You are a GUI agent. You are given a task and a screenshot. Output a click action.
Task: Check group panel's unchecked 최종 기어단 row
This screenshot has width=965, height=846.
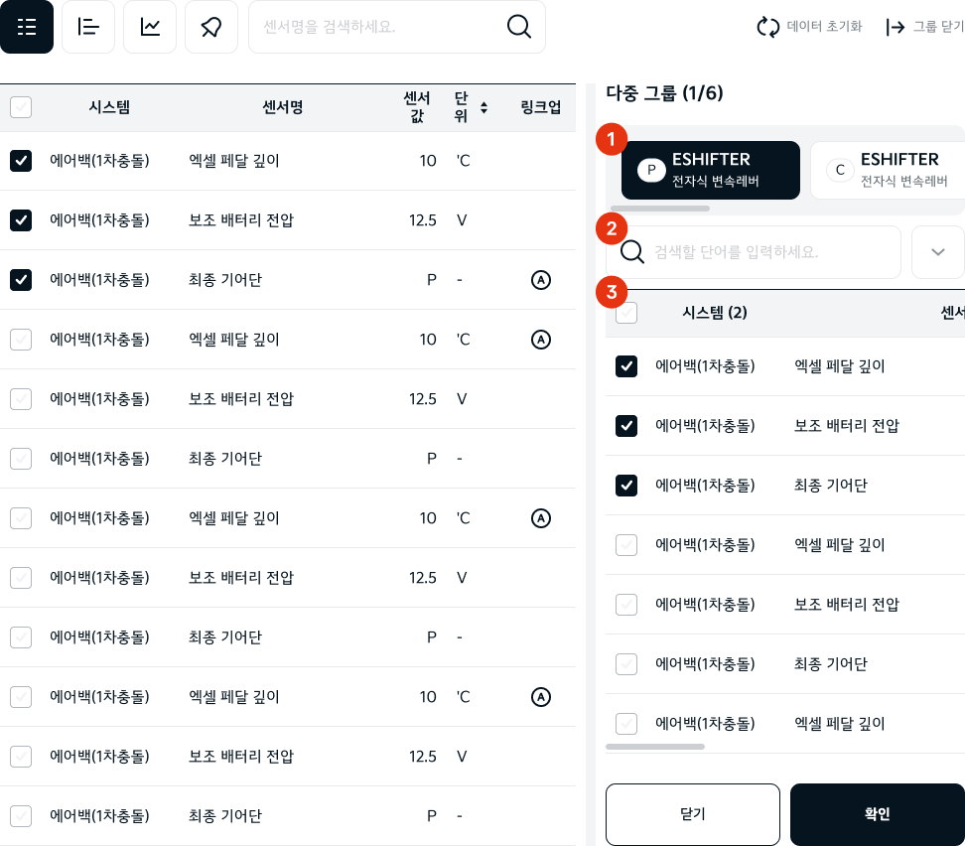(x=626, y=664)
